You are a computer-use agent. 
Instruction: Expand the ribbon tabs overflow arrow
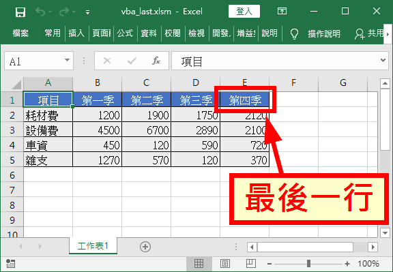click(x=388, y=33)
